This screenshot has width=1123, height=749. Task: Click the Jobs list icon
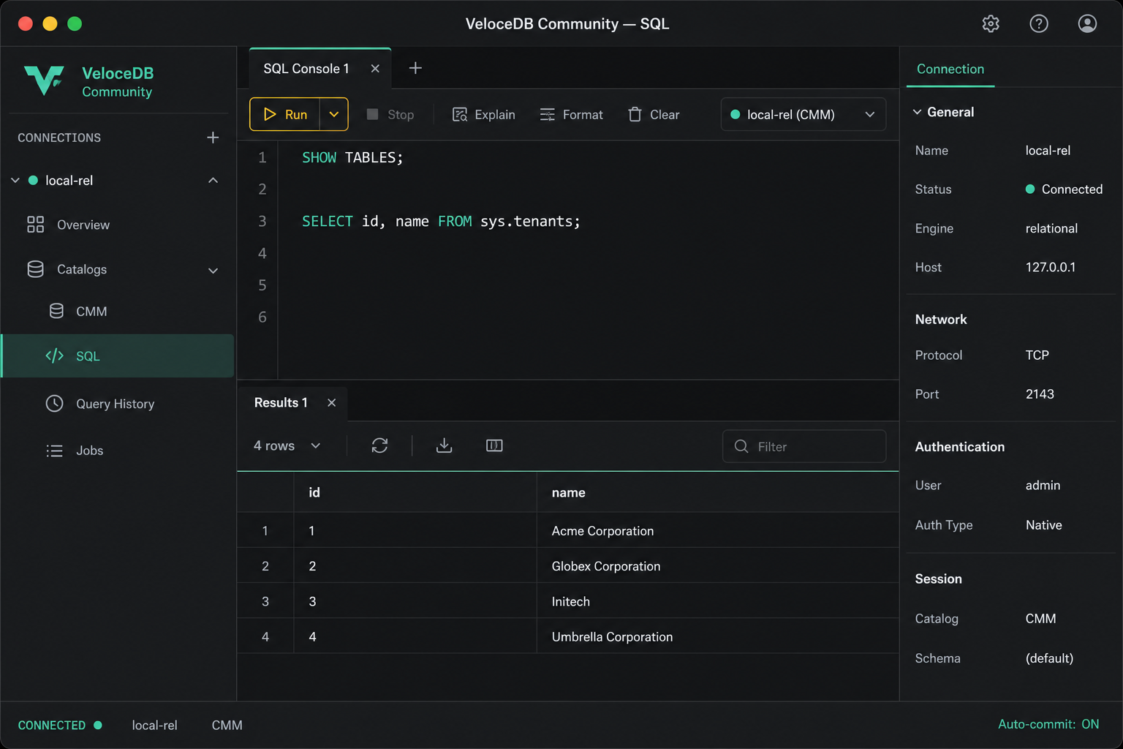tap(55, 451)
